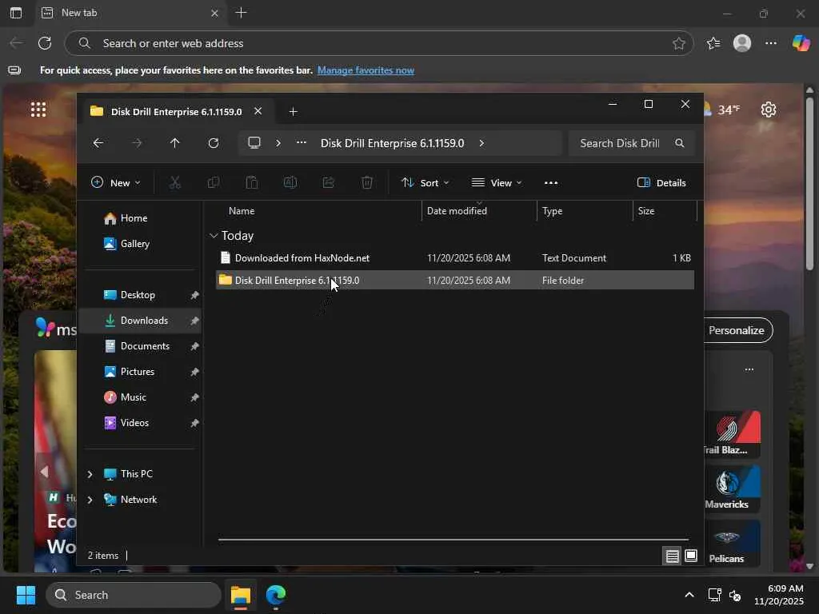Click the Delete trash icon in Explorer toolbar
This screenshot has width=819, height=614.
367,183
